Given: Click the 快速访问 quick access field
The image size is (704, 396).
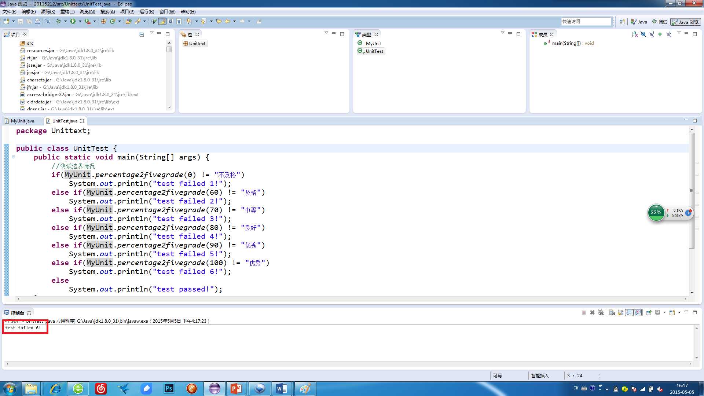Looking at the screenshot, I should [586, 22].
